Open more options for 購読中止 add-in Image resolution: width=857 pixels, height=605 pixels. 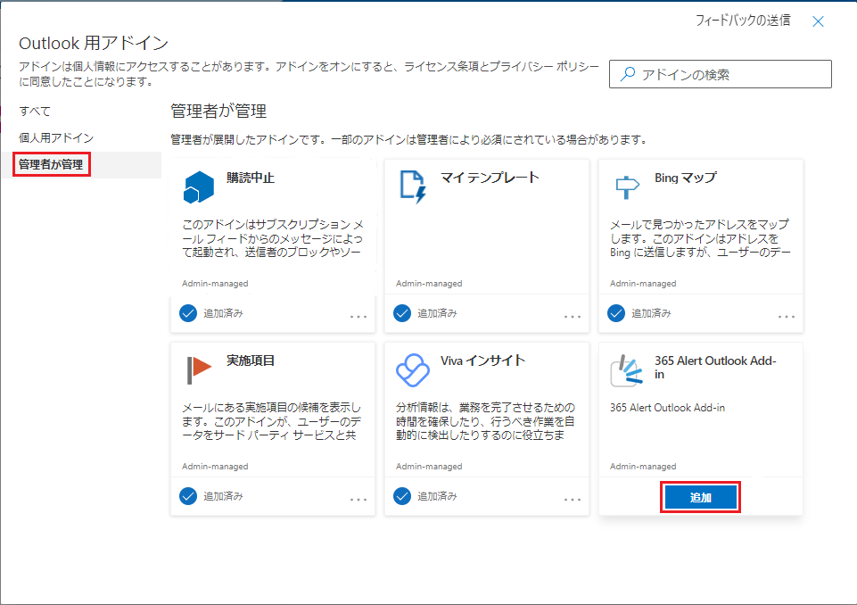(x=358, y=316)
